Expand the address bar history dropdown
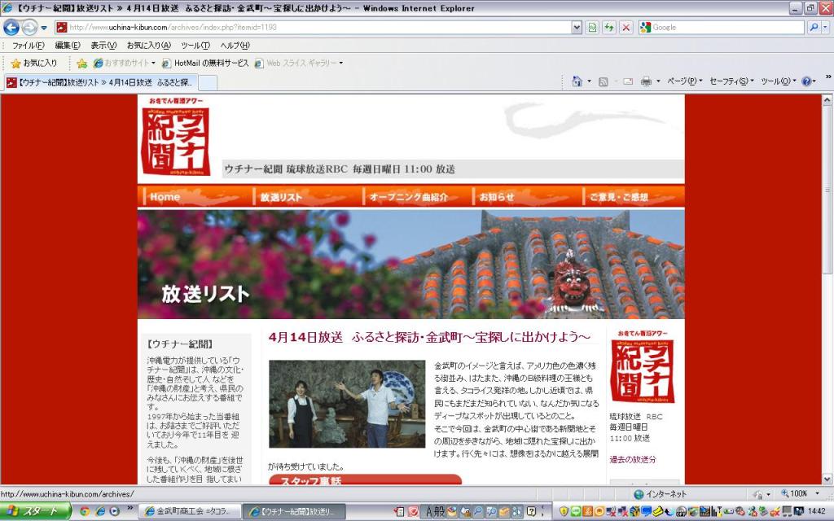This screenshot has width=834, height=521. point(577,28)
